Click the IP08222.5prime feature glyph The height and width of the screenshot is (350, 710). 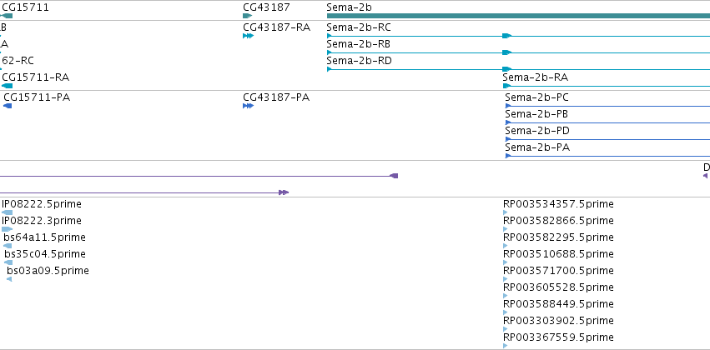click(x=7, y=212)
